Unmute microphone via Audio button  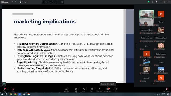[x=5, y=90]
